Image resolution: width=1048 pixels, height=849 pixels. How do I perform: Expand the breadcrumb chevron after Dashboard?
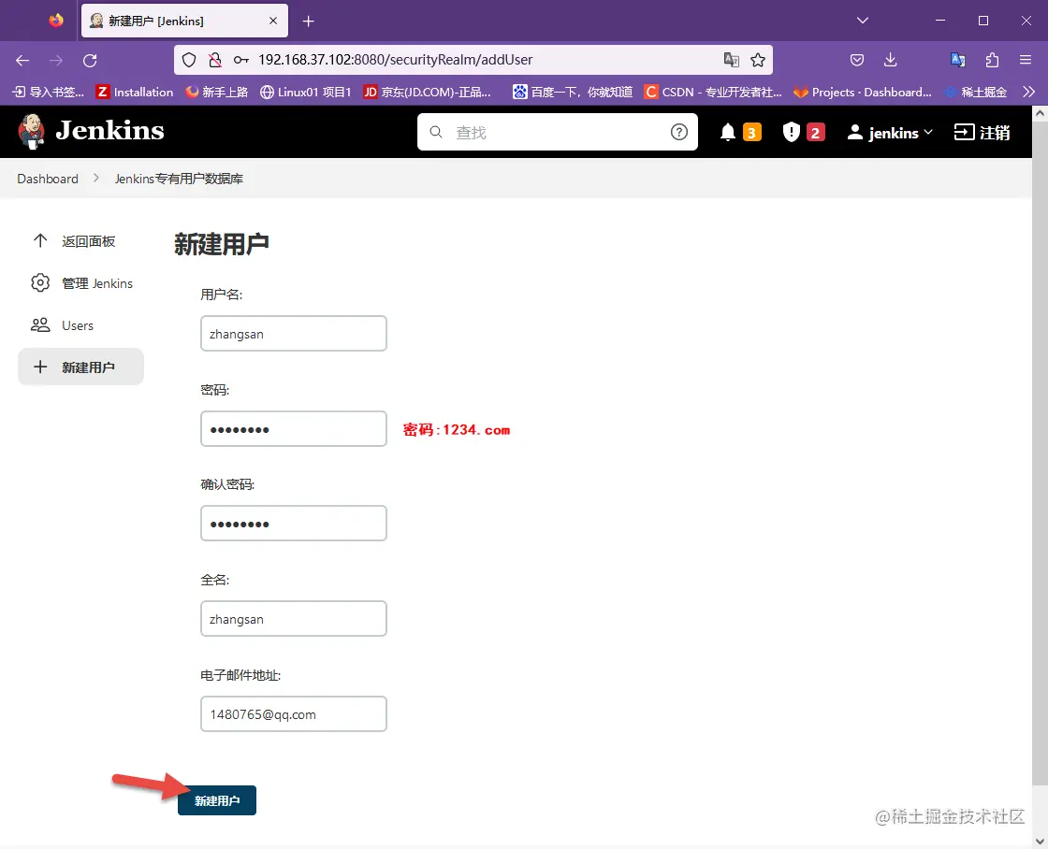pyautogui.click(x=96, y=179)
